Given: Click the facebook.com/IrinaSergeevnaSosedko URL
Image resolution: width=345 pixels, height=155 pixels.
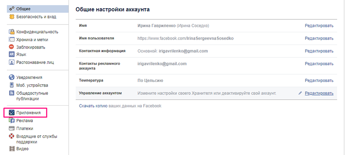Looking at the screenshot, I should pos(185,38).
